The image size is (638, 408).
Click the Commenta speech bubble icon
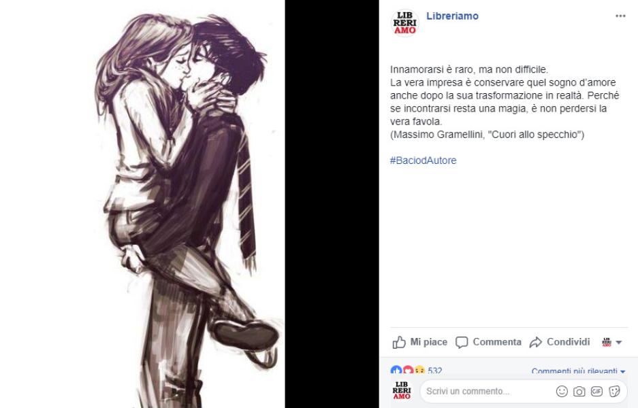click(x=462, y=342)
